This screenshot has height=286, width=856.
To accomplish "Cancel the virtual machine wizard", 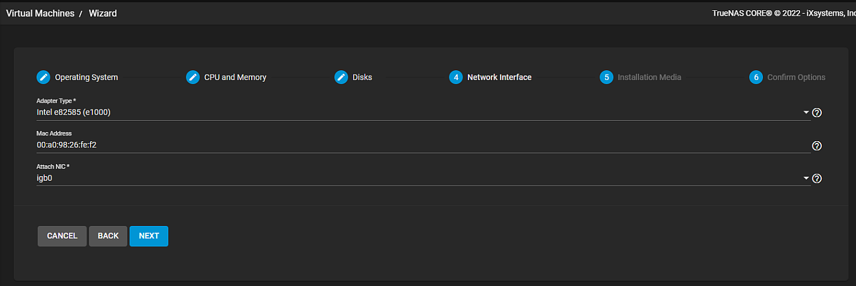I will 62,236.
